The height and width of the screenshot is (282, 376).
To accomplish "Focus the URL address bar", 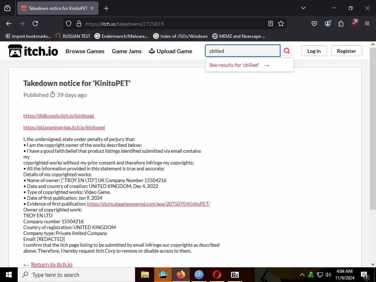I will coord(175,24).
